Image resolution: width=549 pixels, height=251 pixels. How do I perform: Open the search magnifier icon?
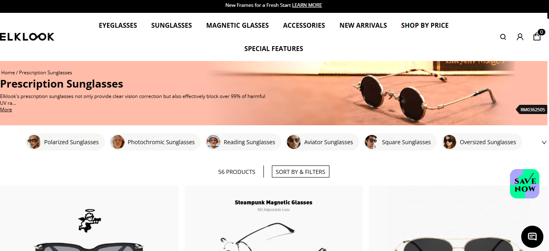click(503, 37)
